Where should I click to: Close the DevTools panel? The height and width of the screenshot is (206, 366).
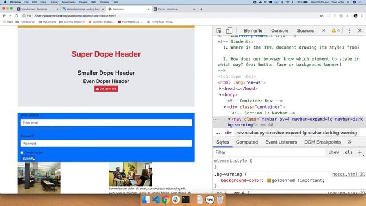tap(360, 30)
